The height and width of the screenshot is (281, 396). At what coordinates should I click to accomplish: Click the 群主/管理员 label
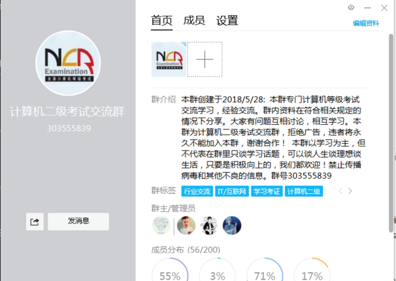[173, 208]
